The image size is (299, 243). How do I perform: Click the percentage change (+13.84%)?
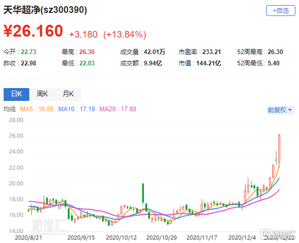click(x=125, y=35)
